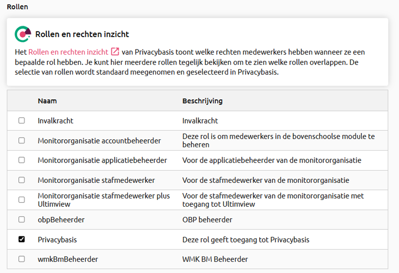Screen dimensions: 399x273
Task: Select the obpBeheerder row name
Action: pyautogui.click(x=61, y=220)
